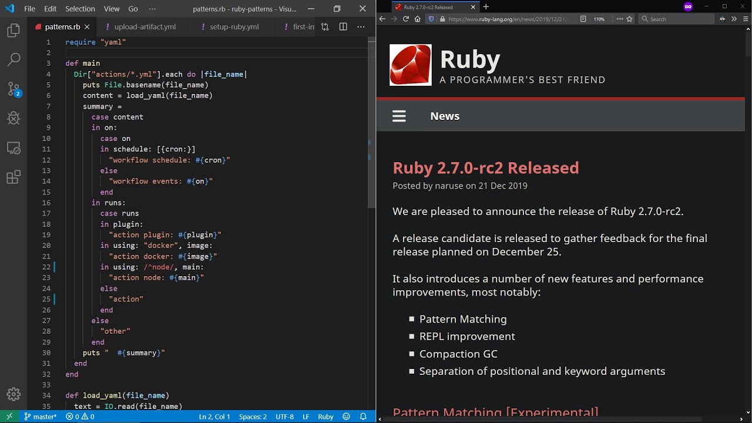This screenshot has height=423, width=752.
Task: Click the remote window indicator in status bar
Action: tap(9, 417)
